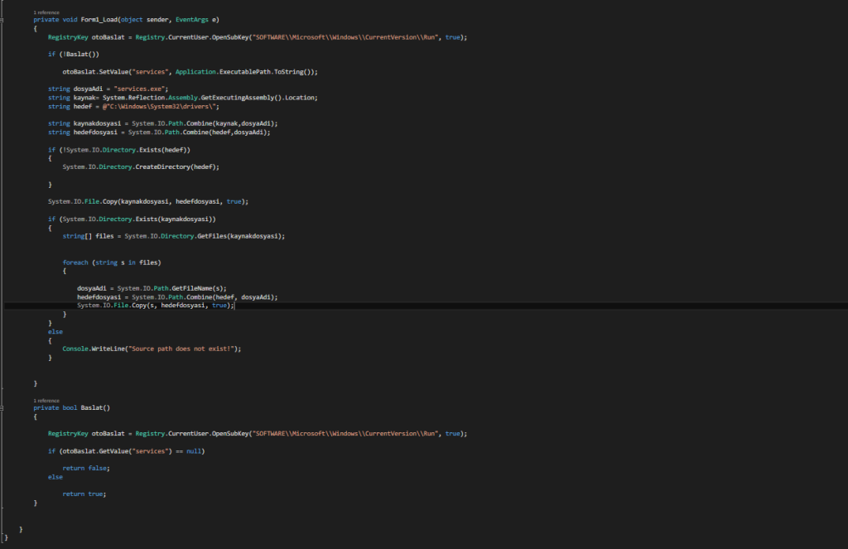Click the GetExecutingAssembly() call
This screenshot has width=848, height=549.
coord(241,98)
